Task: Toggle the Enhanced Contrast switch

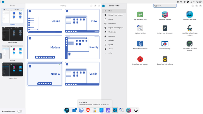Action: click(20, 111)
